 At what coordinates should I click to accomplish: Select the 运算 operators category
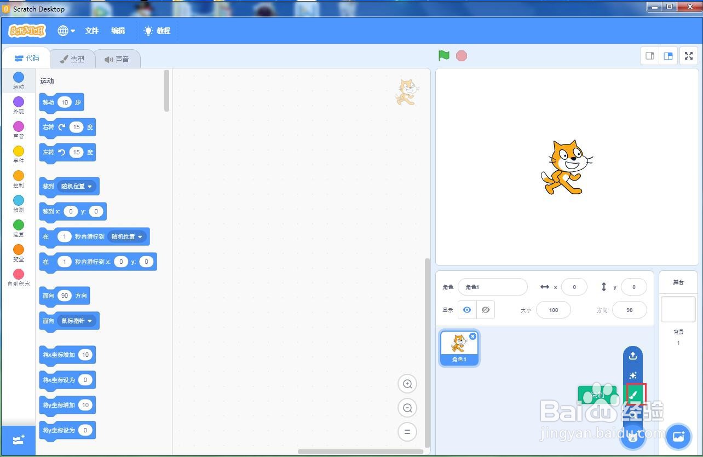pos(19,228)
